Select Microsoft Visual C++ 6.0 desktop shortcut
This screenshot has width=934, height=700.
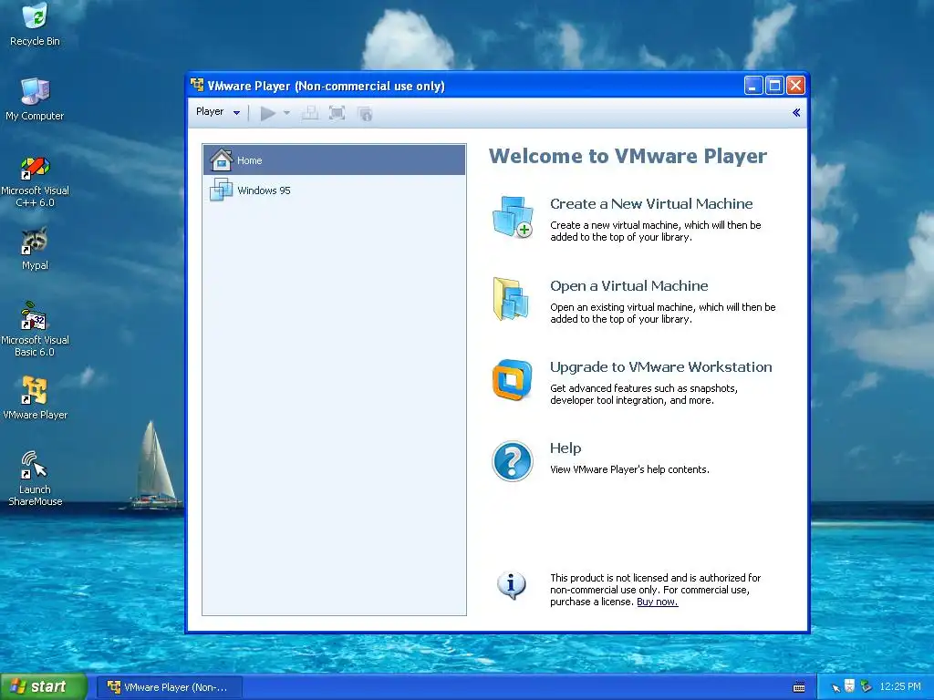point(35,181)
